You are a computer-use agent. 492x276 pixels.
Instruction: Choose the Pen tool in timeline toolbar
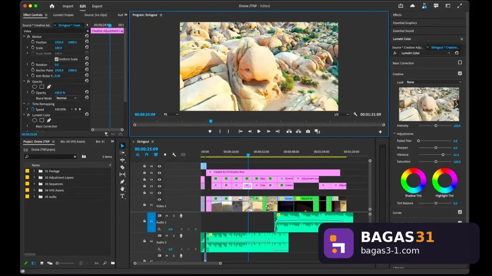pos(122,182)
